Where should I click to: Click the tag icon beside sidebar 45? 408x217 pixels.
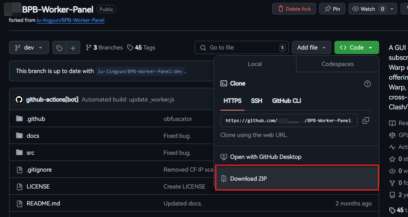tap(392, 210)
